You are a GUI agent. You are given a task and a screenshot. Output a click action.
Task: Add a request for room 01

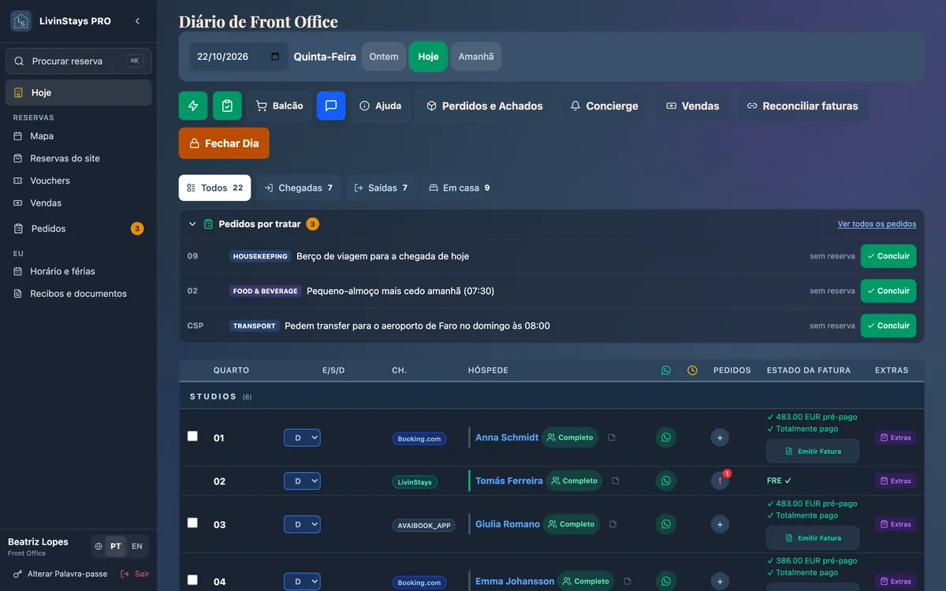point(720,437)
